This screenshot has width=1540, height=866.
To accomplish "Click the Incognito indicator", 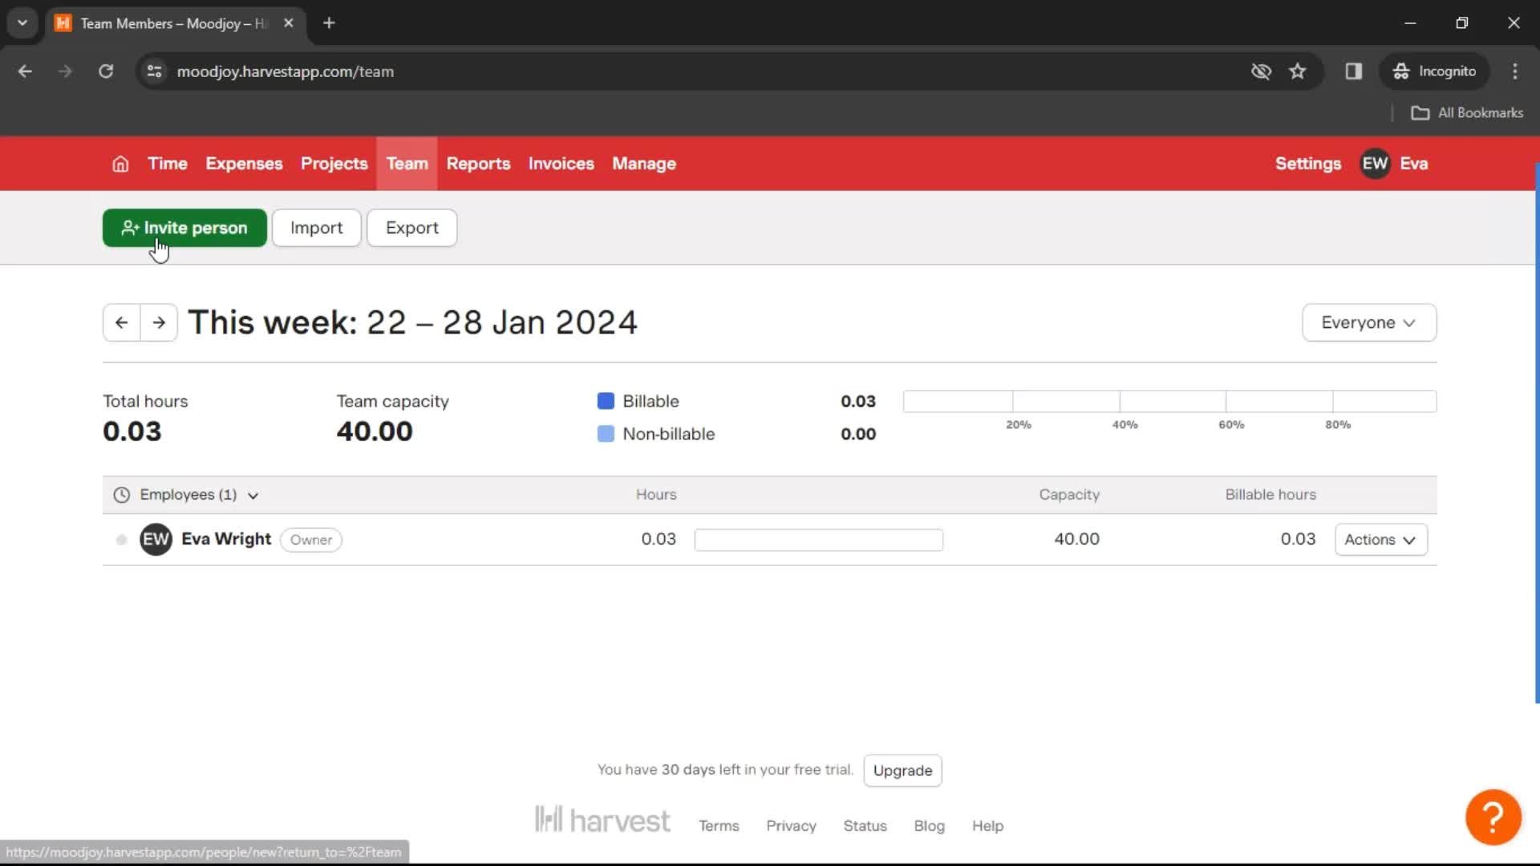I will point(1434,71).
